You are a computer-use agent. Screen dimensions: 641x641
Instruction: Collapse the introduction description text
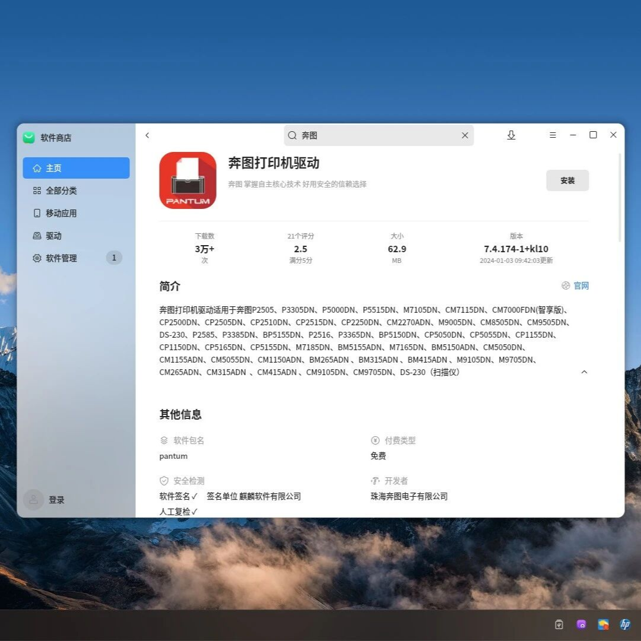click(x=584, y=372)
